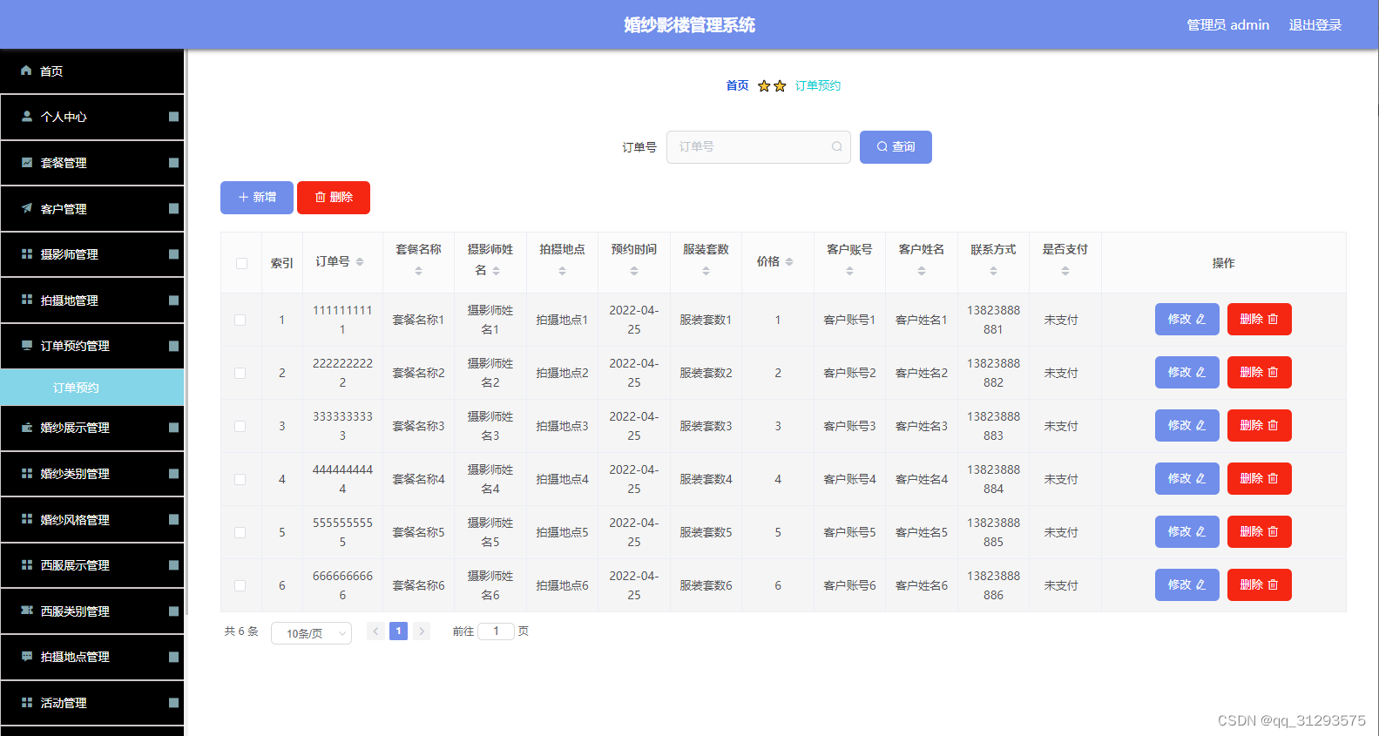Tick the checkbox for order row 1
The image size is (1379, 736).
(x=240, y=320)
